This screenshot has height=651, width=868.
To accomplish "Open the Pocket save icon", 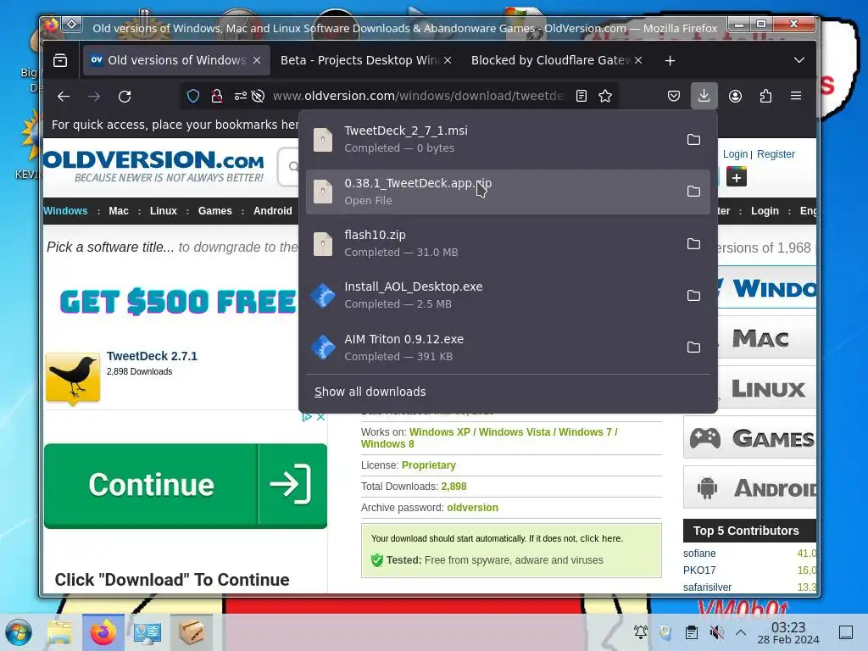I will pos(674,97).
